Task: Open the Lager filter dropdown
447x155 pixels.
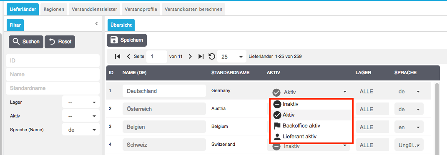Action: tap(80, 102)
